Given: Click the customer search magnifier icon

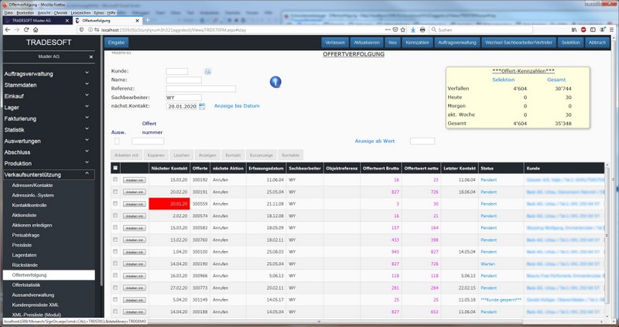Looking at the screenshot, I should pyautogui.click(x=207, y=71).
